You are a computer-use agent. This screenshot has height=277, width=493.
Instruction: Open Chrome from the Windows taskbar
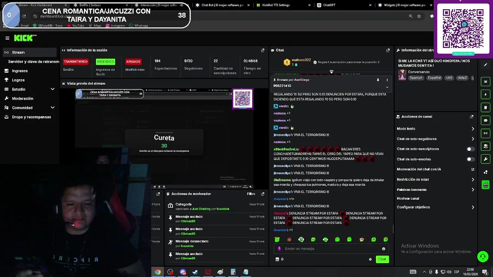(158, 272)
